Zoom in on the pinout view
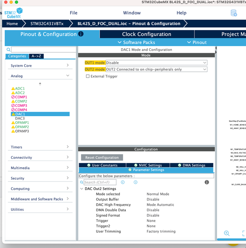This screenshot has height=248, width=246. 227,233
